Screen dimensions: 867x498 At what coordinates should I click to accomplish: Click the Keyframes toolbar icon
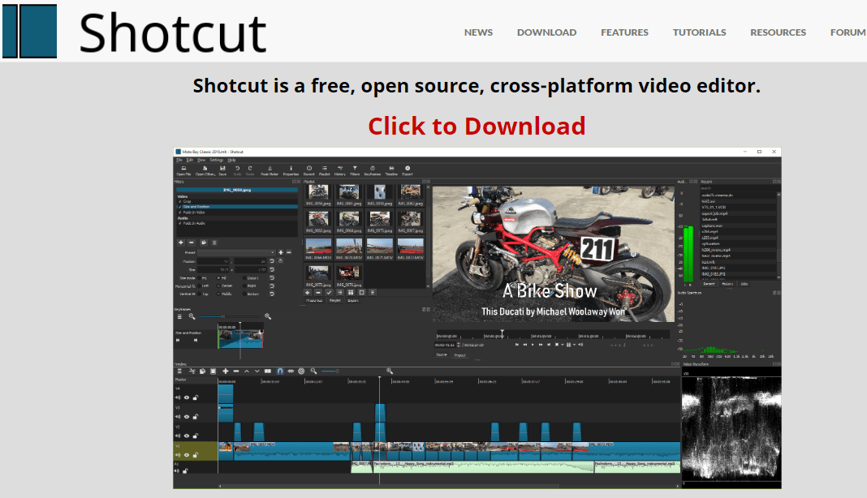coord(373,170)
